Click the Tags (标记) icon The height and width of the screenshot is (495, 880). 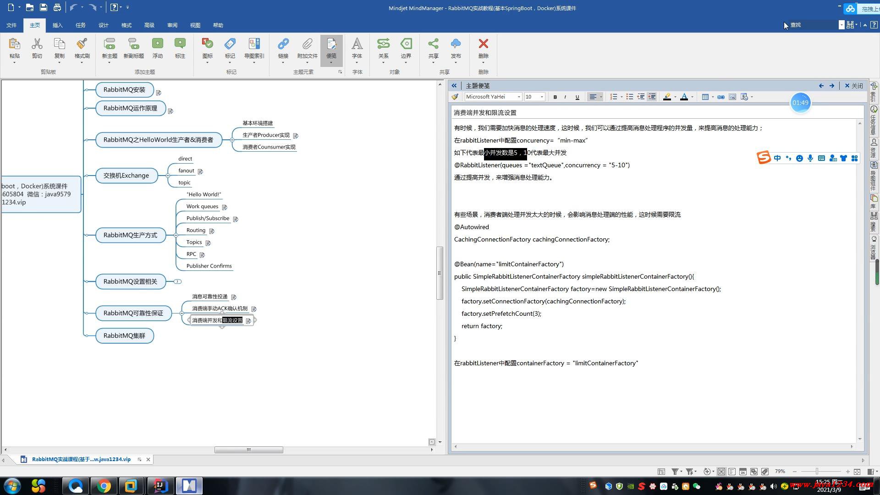pos(230,44)
